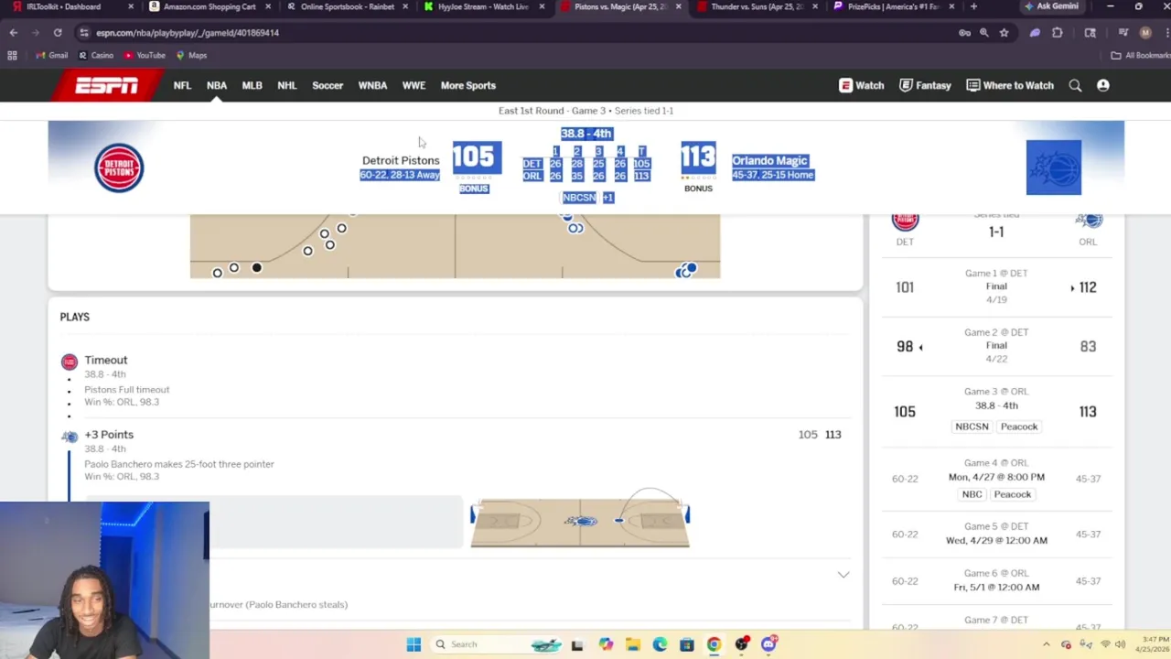Image resolution: width=1171 pixels, height=659 pixels.
Task: Bookmark this page with the star icon
Action: click(1004, 33)
